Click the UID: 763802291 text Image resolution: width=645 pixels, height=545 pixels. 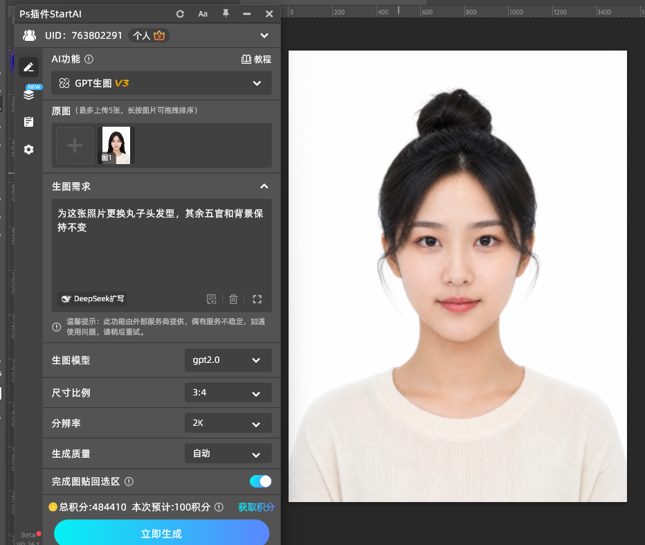pyautogui.click(x=84, y=36)
